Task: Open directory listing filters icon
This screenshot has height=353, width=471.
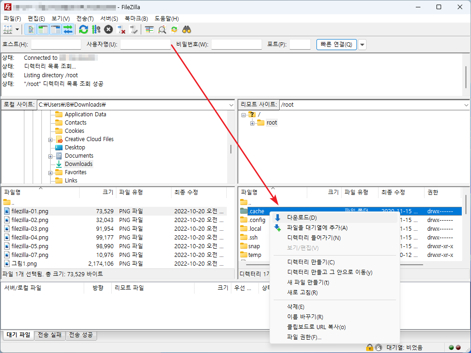Action: pyautogui.click(x=149, y=29)
